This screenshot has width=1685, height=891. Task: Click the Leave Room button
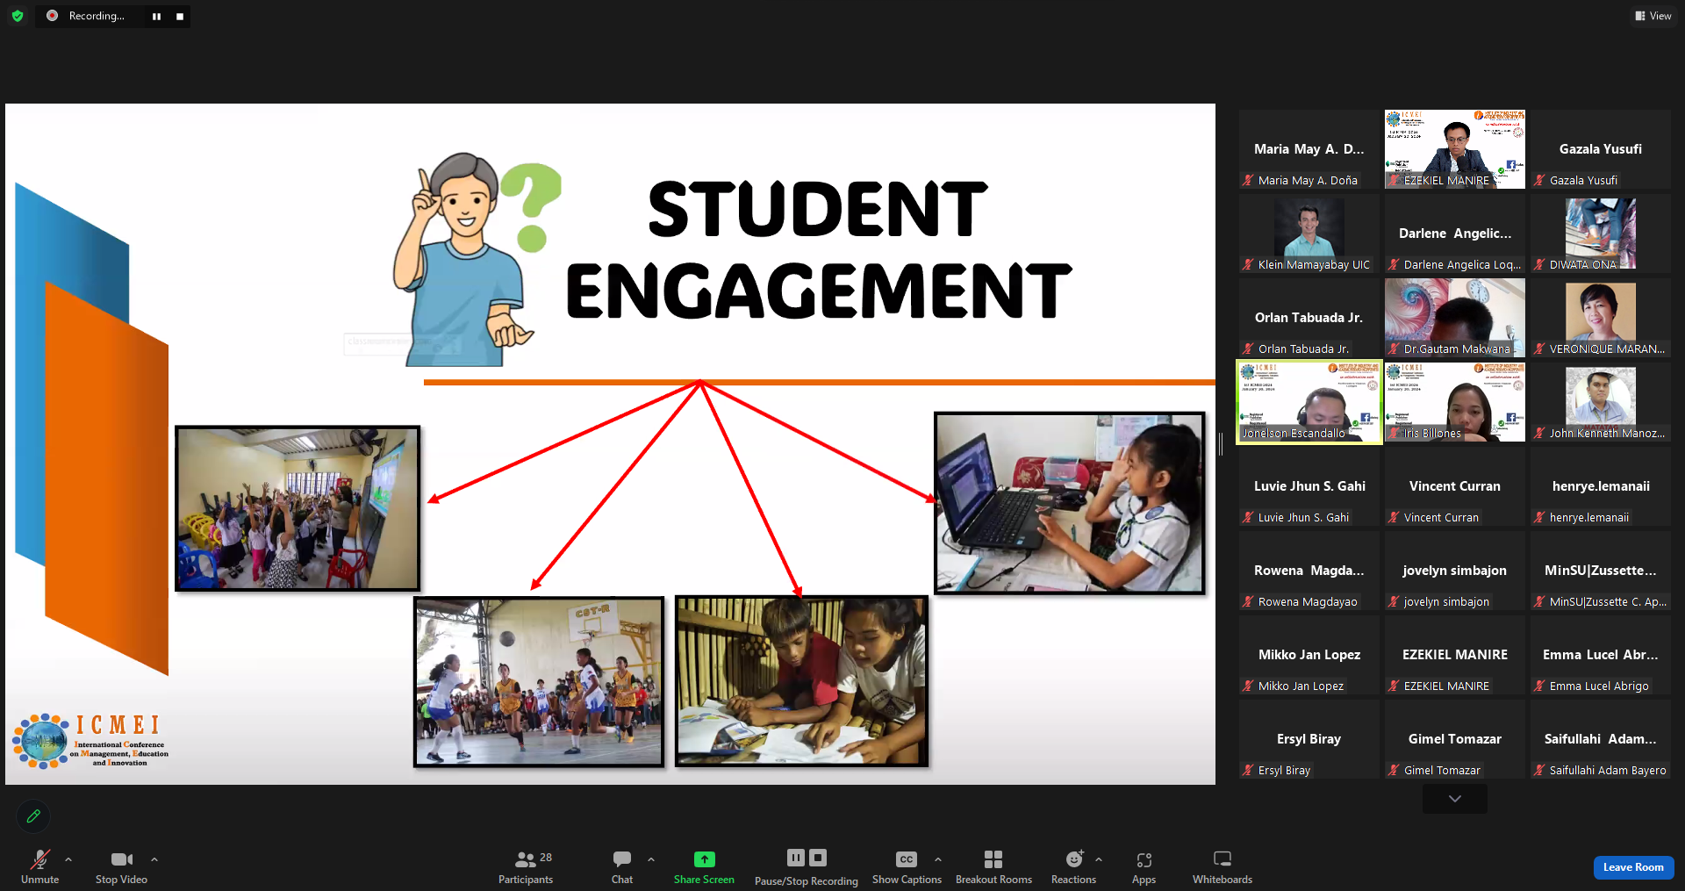(x=1632, y=867)
